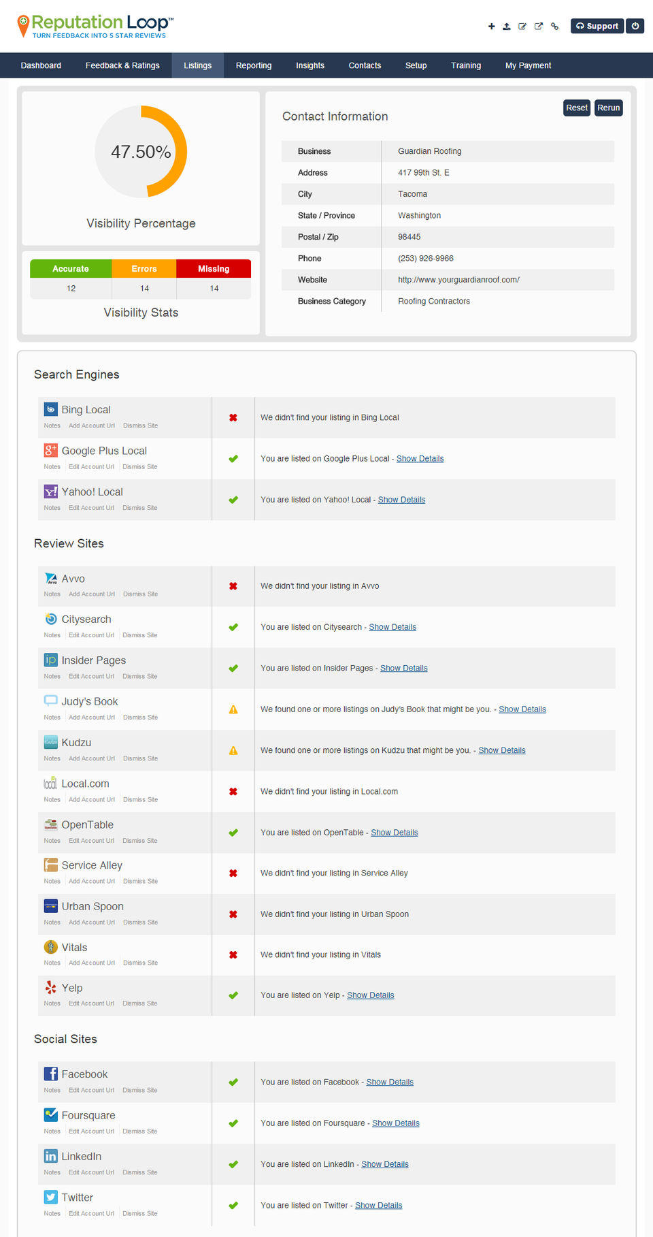
Task: Click the chain link icon in header
Action: tap(555, 27)
